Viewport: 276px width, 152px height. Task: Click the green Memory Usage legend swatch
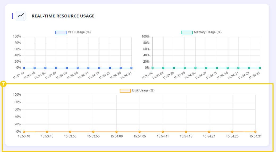tap(187, 32)
